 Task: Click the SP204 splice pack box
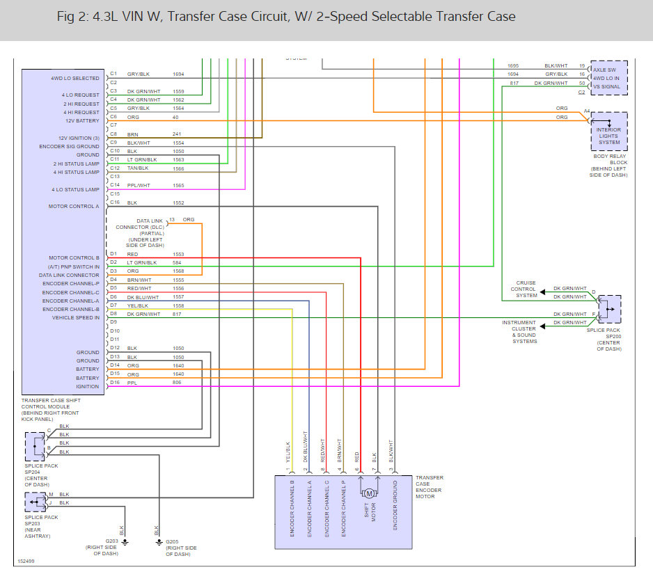(35, 447)
